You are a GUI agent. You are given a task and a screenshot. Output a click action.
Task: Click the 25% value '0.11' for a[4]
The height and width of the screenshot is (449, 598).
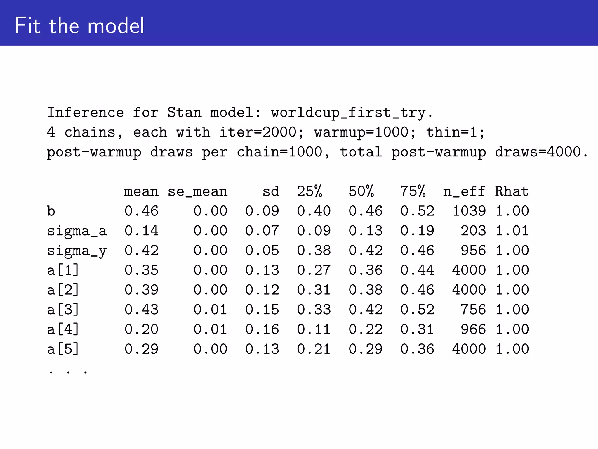pos(314,329)
